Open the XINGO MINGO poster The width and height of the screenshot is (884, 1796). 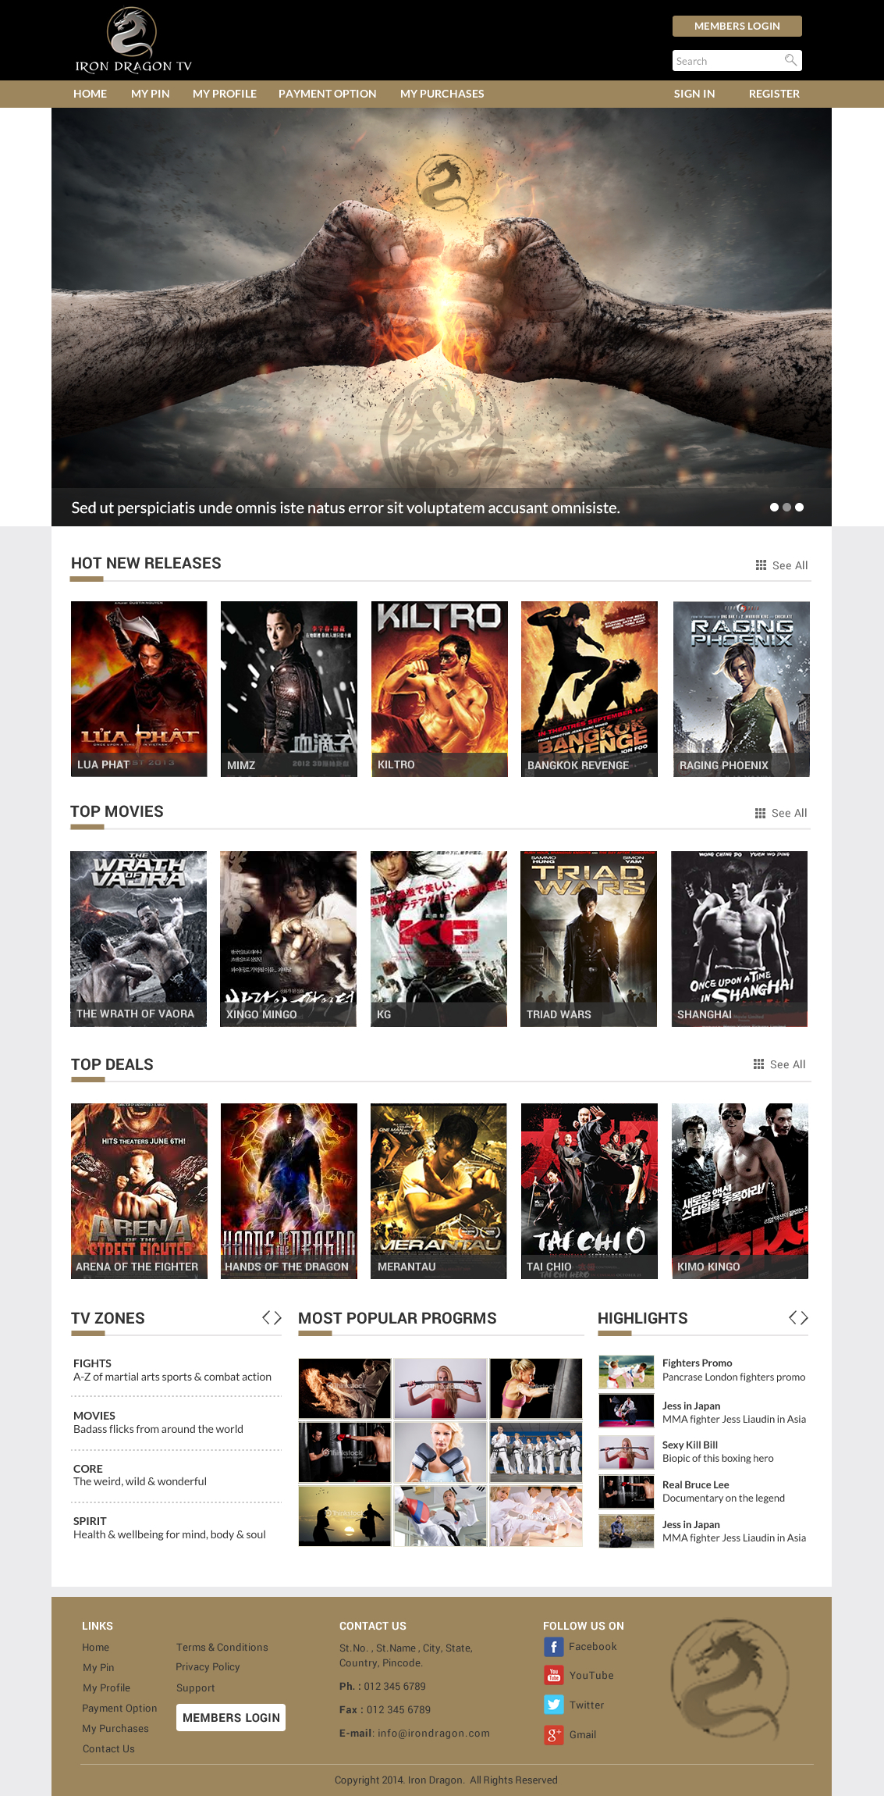coord(288,939)
